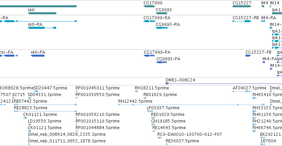
Task: Click the CG9993-PA coding sequence
Action: coord(161,62)
